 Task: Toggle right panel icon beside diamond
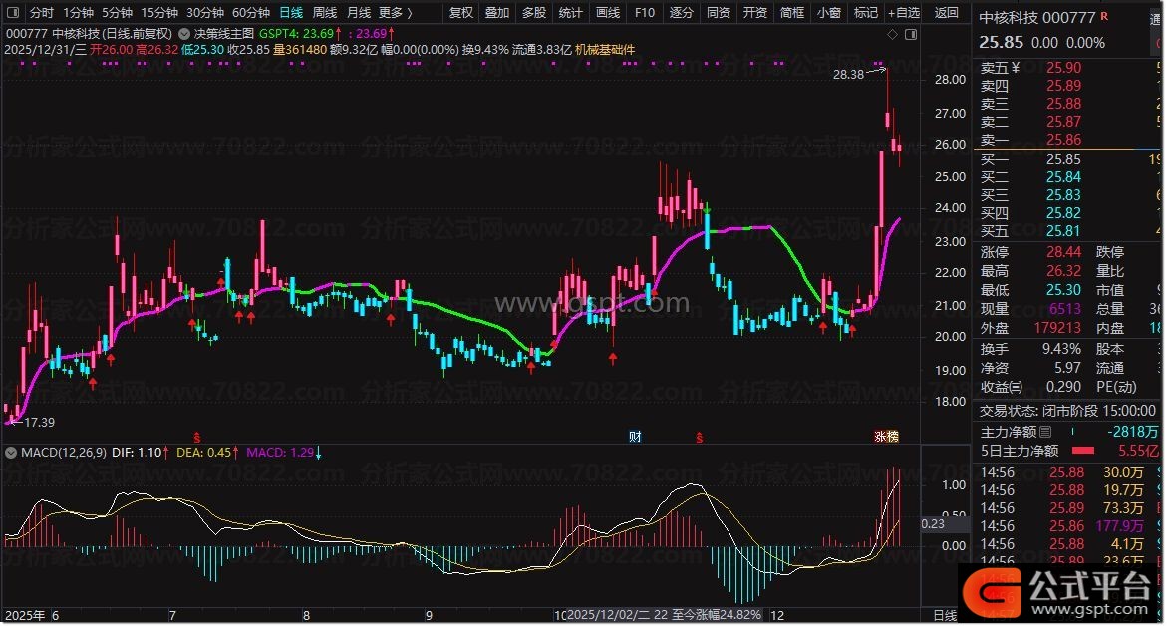(x=909, y=32)
